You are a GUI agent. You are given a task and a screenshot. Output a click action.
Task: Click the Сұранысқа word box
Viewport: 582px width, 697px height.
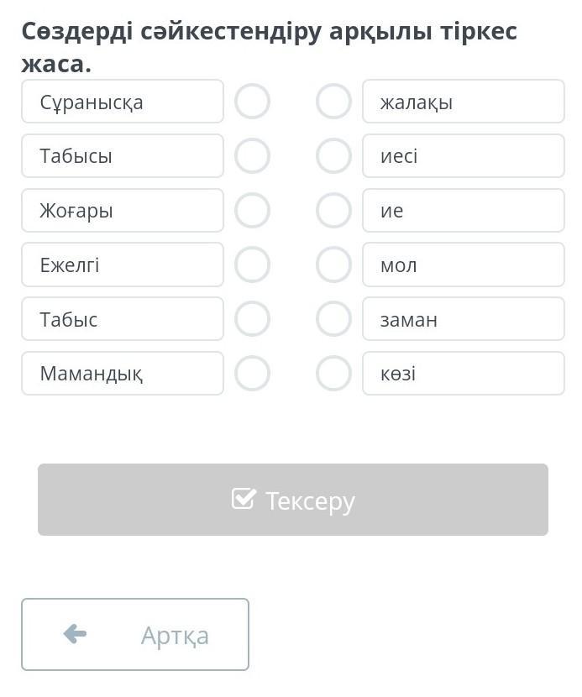123,102
